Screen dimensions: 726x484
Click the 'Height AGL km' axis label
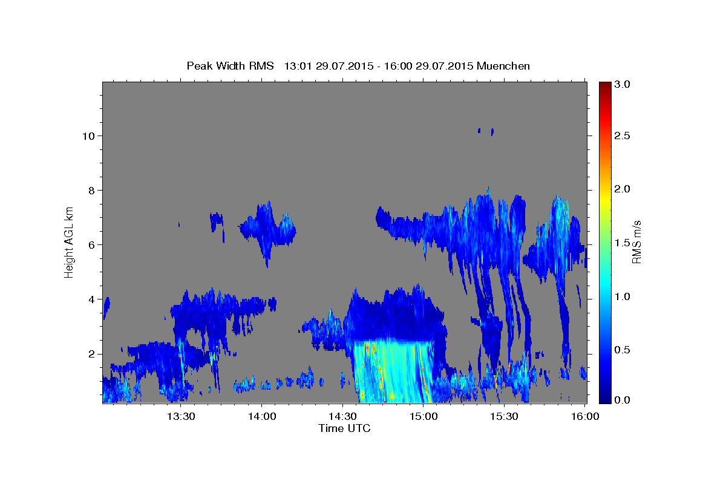tap(70, 242)
